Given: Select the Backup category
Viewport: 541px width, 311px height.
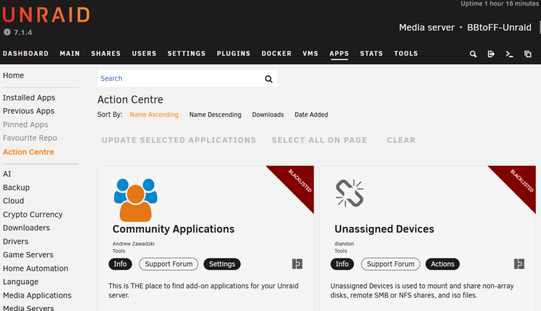Looking at the screenshot, I should [16, 188].
